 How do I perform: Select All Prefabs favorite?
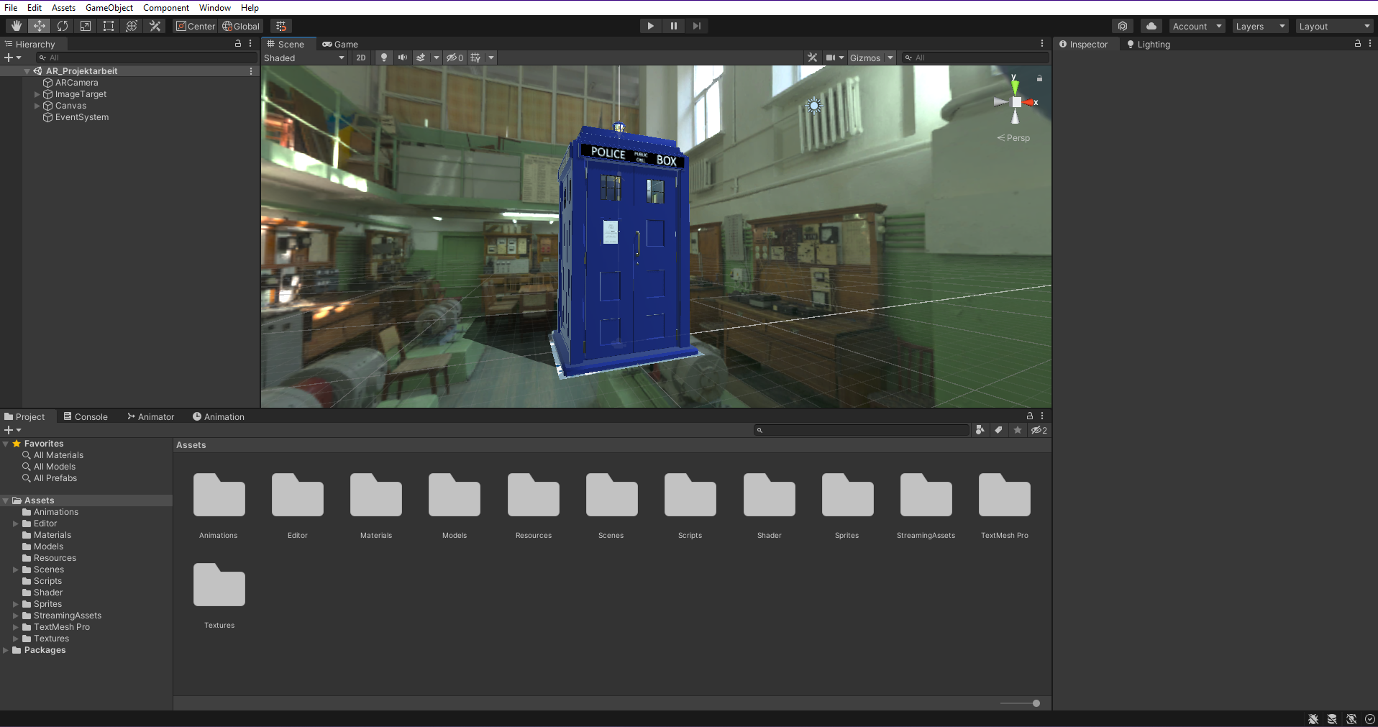(x=55, y=478)
